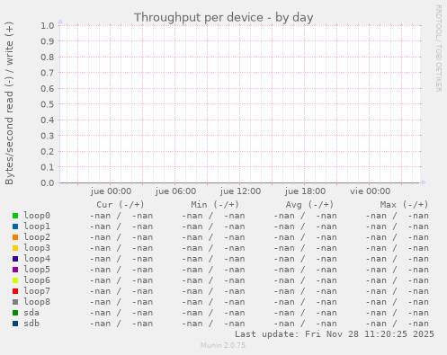This screenshot has width=447, height=355.
Task: Click the Last update timestamp text
Action: click(x=335, y=334)
